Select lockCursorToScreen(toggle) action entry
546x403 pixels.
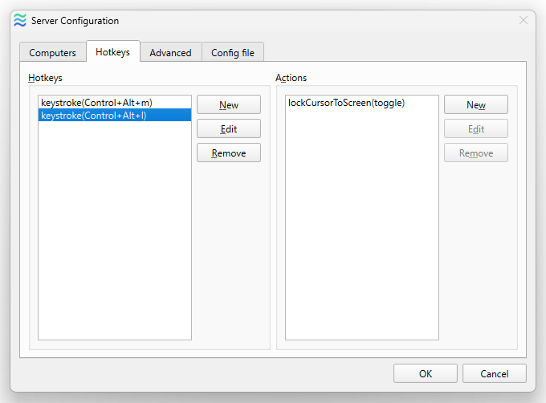pos(362,103)
